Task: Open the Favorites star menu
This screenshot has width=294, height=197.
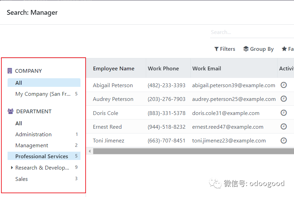Action: point(287,49)
